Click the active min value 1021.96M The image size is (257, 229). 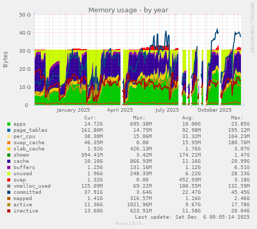click(x=140, y=205)
